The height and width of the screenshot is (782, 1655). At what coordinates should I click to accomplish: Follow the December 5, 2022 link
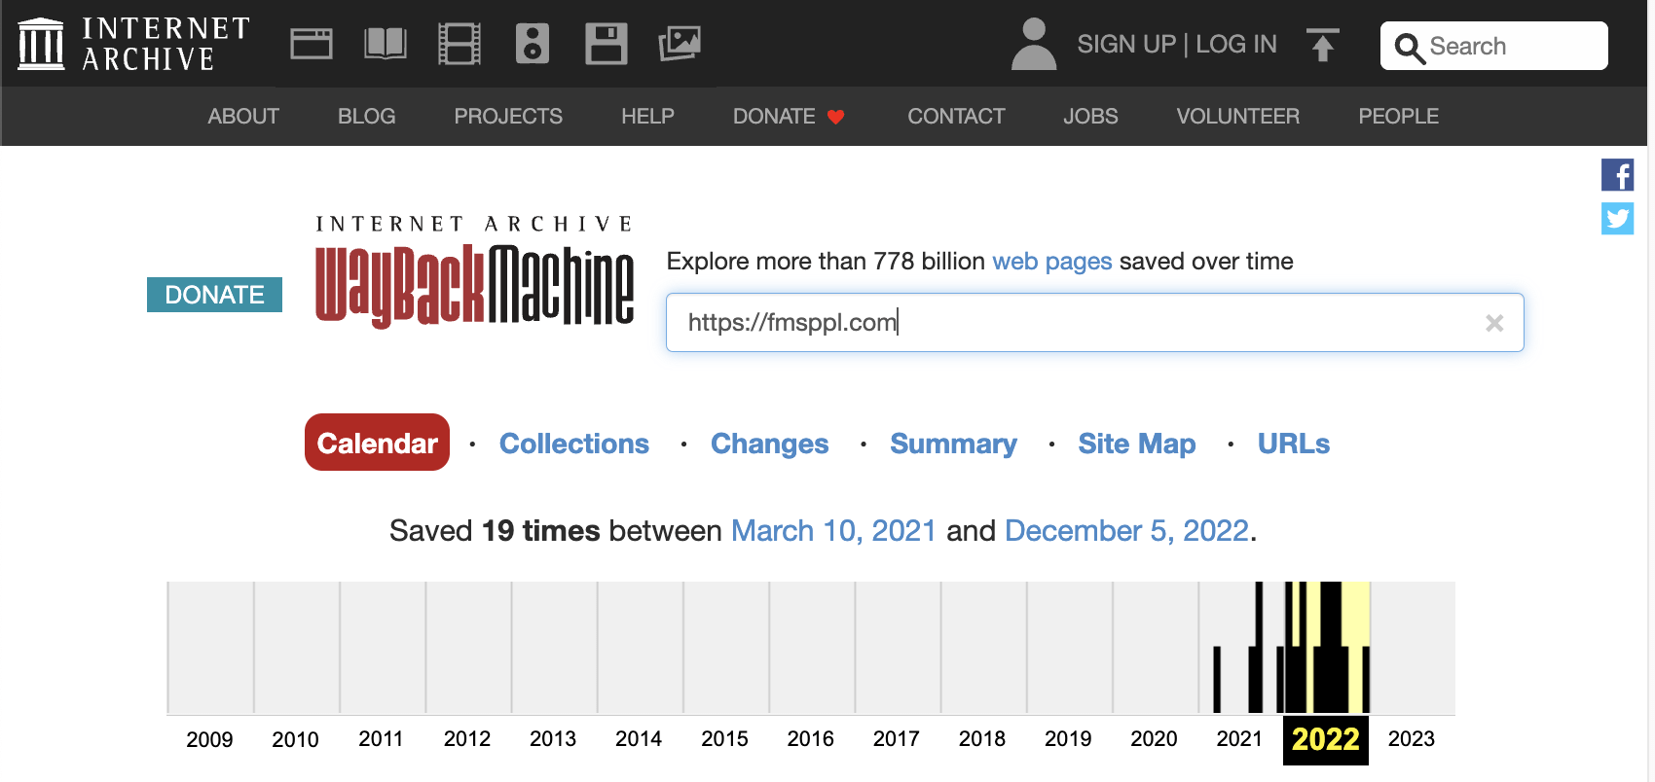click(x=1126, y=531)
